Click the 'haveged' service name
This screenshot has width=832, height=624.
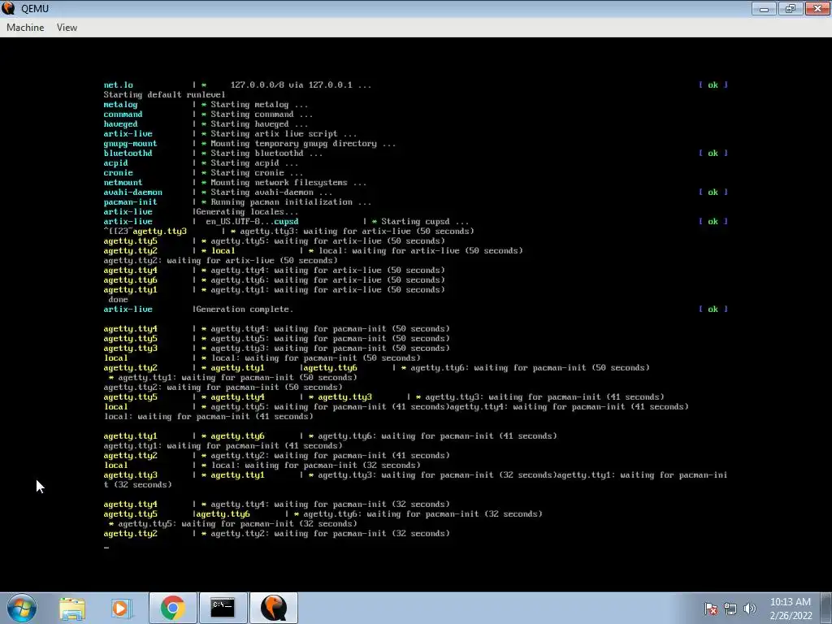[x=120, y=124]
